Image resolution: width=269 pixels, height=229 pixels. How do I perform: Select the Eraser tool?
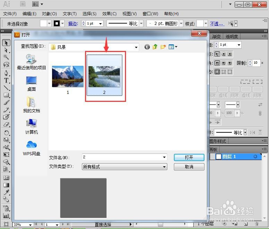(6, 124)
